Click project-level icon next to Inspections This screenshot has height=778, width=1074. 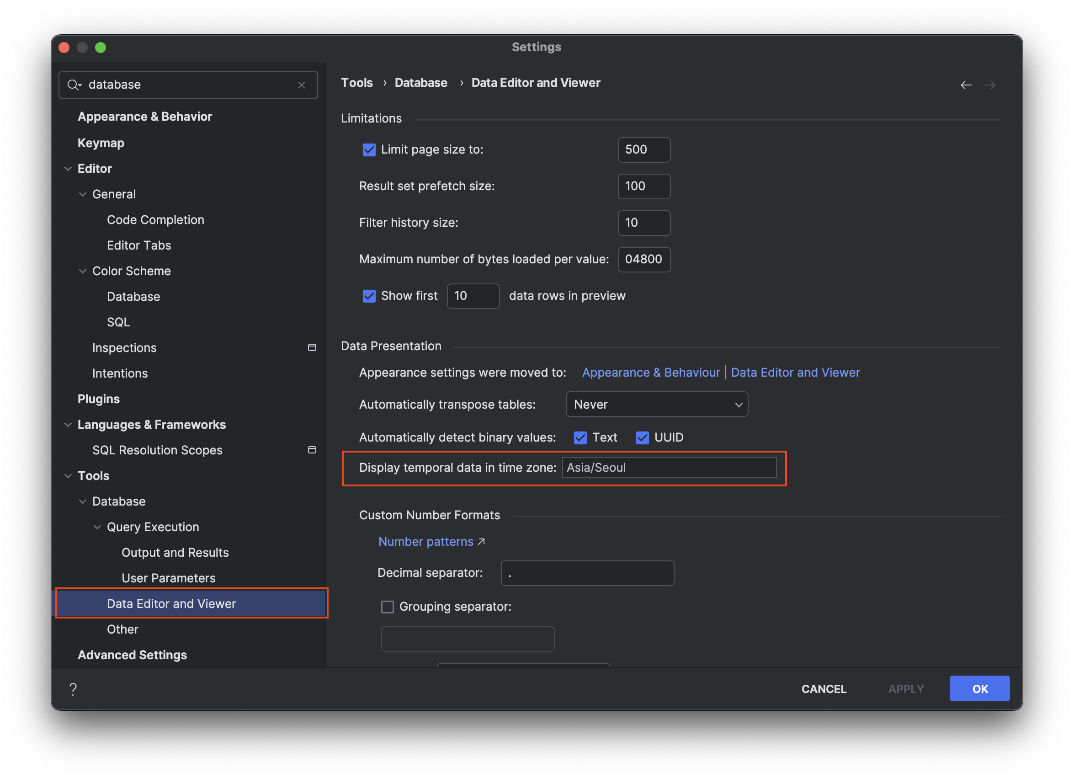click(x=312, y=347)
